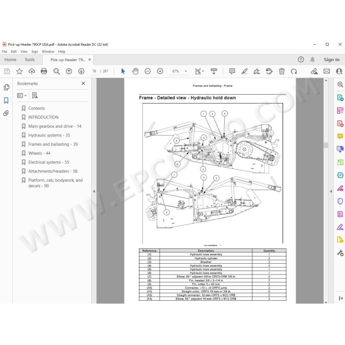Viewport: 345px width, 345px height.
Task: Open the sign document tool
Action: (x=257, y=71)
